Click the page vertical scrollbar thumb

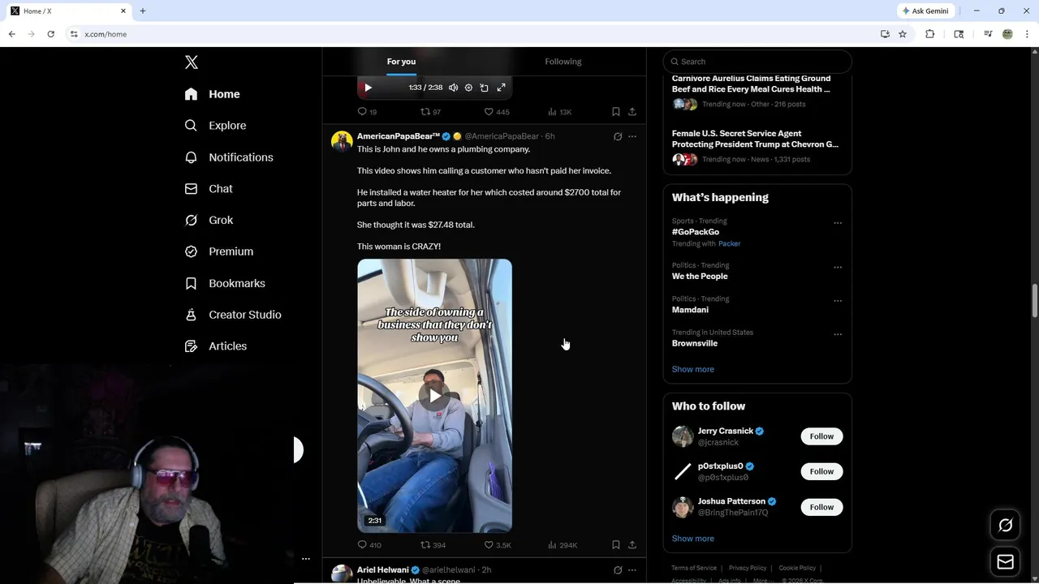pos(1034,301)
